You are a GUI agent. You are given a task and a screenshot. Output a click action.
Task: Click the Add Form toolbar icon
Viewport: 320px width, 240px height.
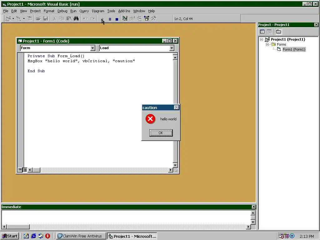point(18,18)
